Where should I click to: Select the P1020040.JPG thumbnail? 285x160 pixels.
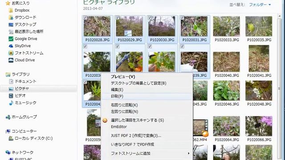point(227,62)
